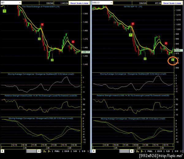This screenshot has height=159, width=184.
Task: Click the 1,456.17 current price tag
Action: pyautogui.click(x=86, y=52)
